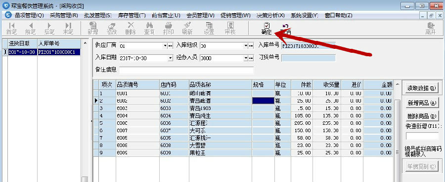445x182 pixels.
Task: Open the 供应厂商 lookup button
Action: 171,46
